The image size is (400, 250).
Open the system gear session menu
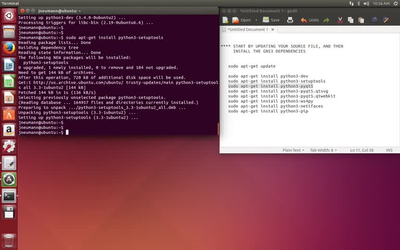[x=396, y=3]
